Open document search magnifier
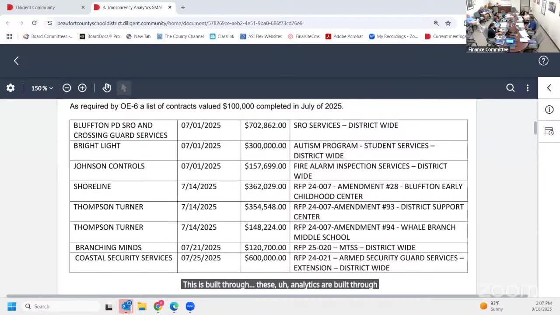560x315 pixels. tap(510, 88)
